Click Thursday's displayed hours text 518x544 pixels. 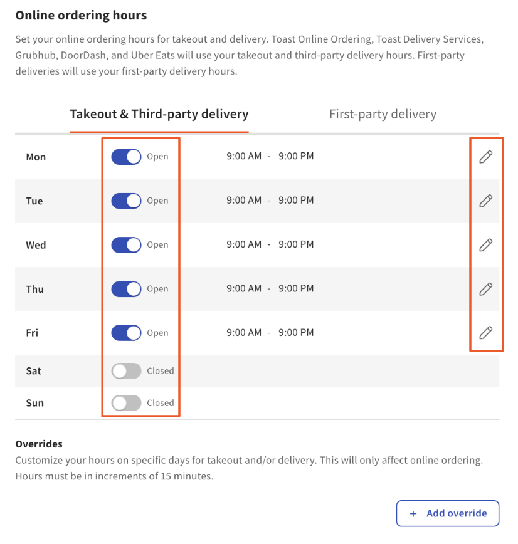[270, 289]
